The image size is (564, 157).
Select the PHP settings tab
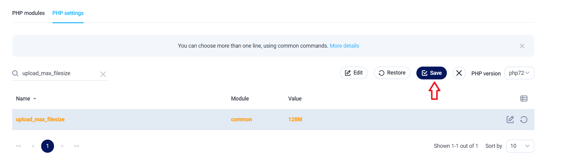pos(68,13)
